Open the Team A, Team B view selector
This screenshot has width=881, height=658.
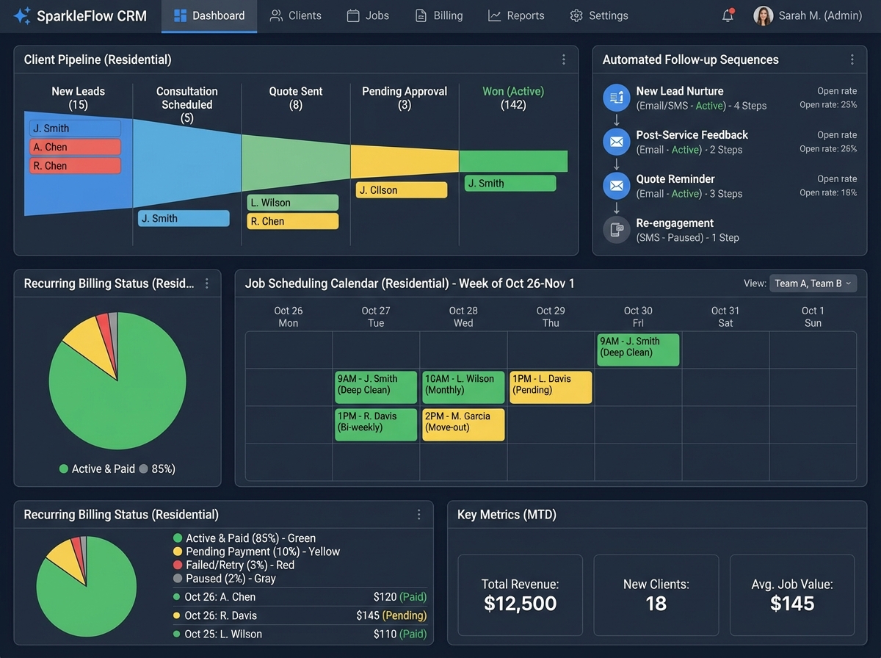click(813, 283)
